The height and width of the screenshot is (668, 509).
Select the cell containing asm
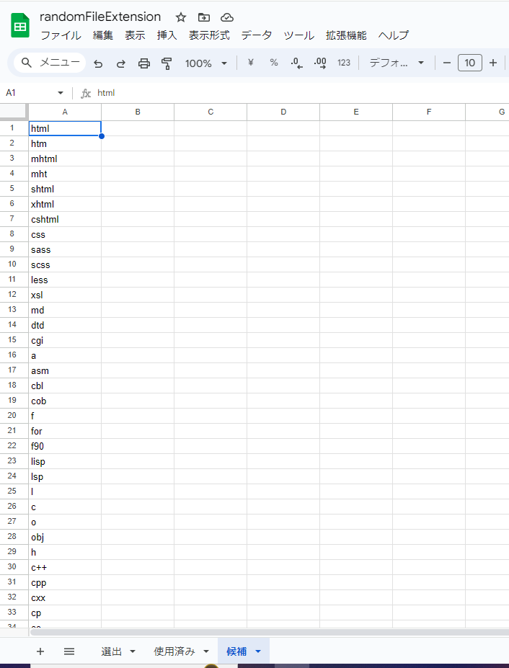pyautogui.click(x=65, y=370)
